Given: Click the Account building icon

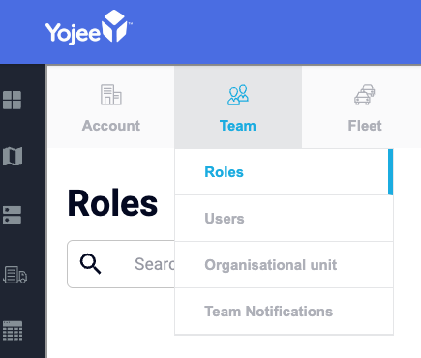Looking at the screenshot, I should [x=111, y=95].
